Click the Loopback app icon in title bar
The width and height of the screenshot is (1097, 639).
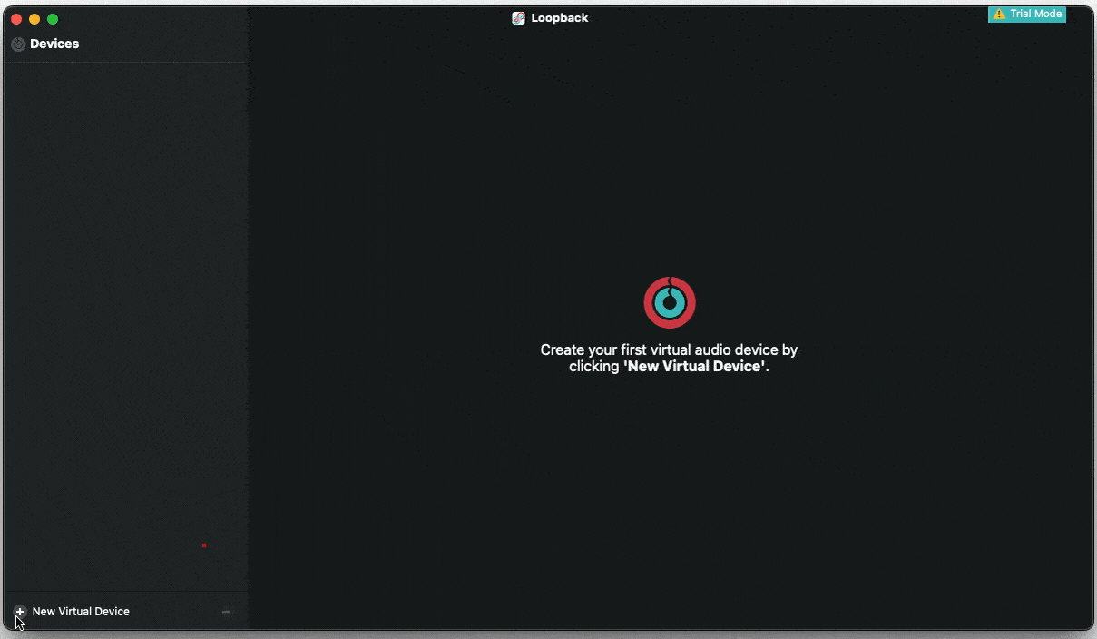click(518, 18)
